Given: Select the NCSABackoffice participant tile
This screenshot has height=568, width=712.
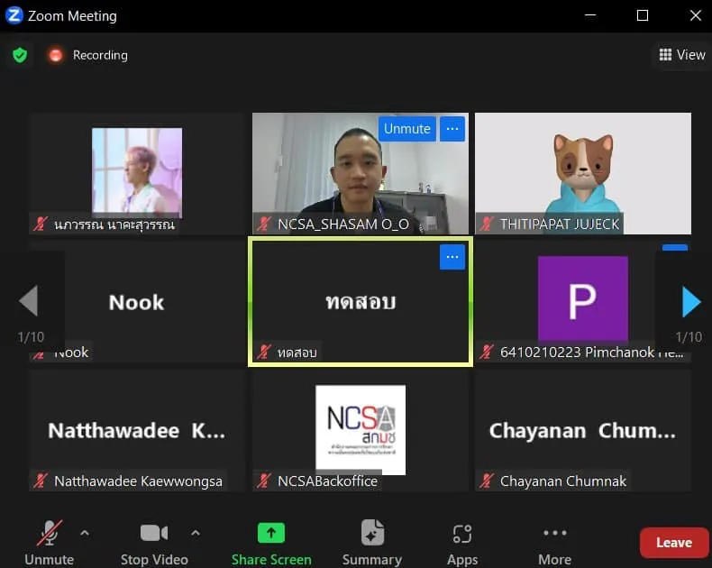Looking at the screenshot, I should [x=360, y=430].
